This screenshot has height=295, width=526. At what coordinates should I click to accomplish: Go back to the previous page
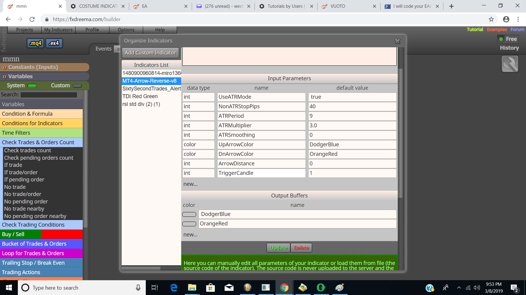click(8, 19)
